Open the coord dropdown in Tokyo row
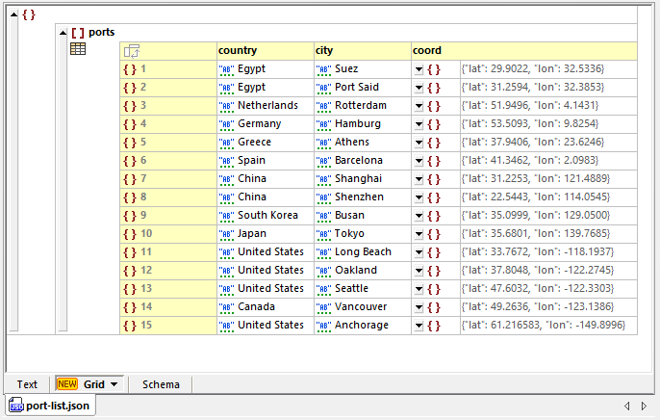The height and width of the screenshot is (420, 660). (419, 234)
